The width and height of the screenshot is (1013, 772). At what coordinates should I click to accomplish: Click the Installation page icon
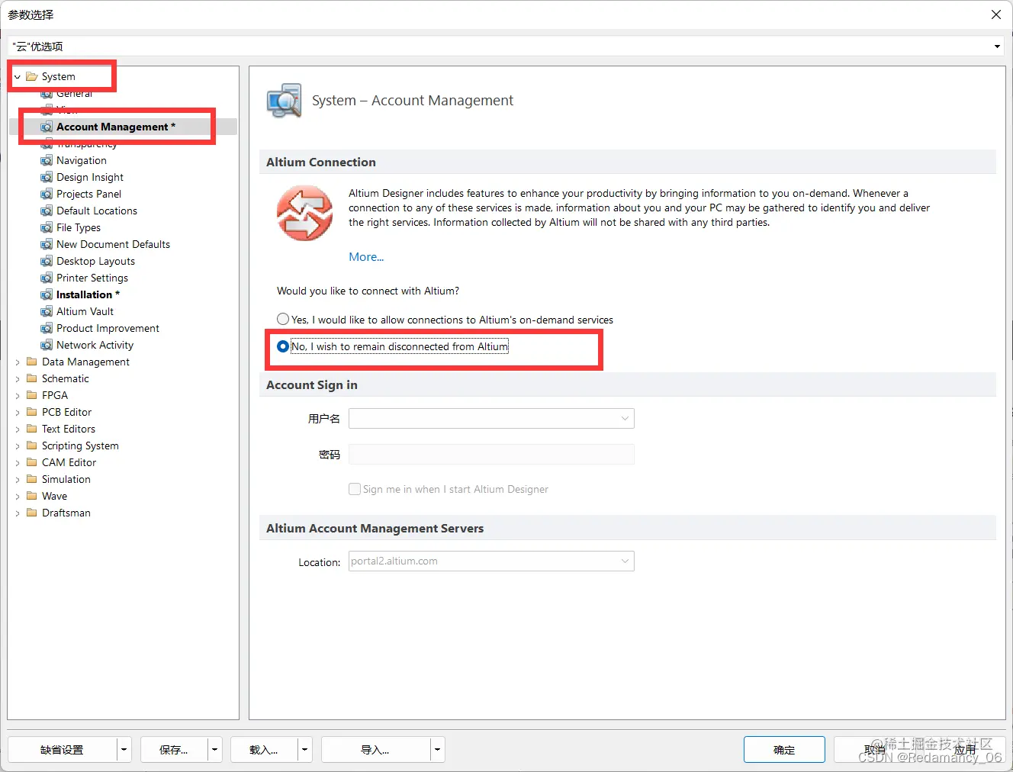47,294
